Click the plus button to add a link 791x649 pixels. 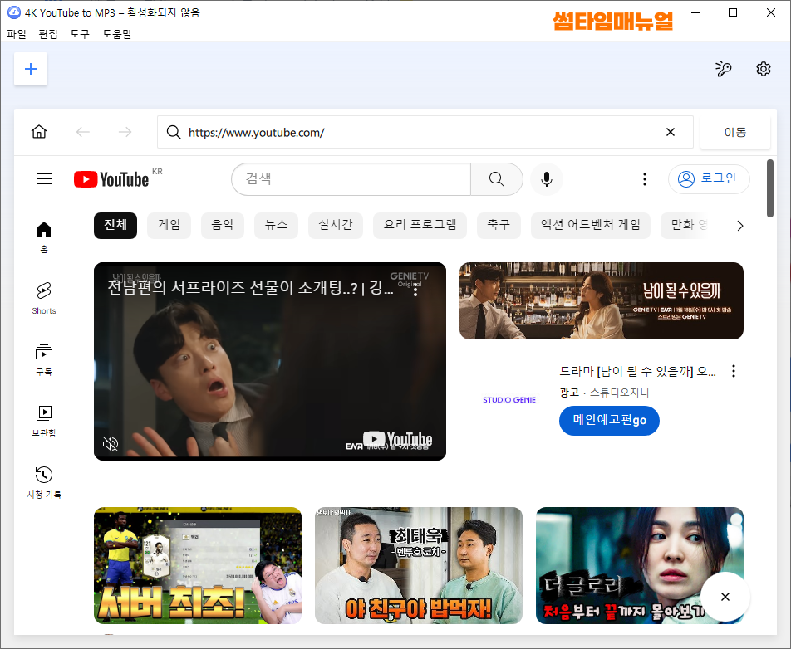click(31, 69)
